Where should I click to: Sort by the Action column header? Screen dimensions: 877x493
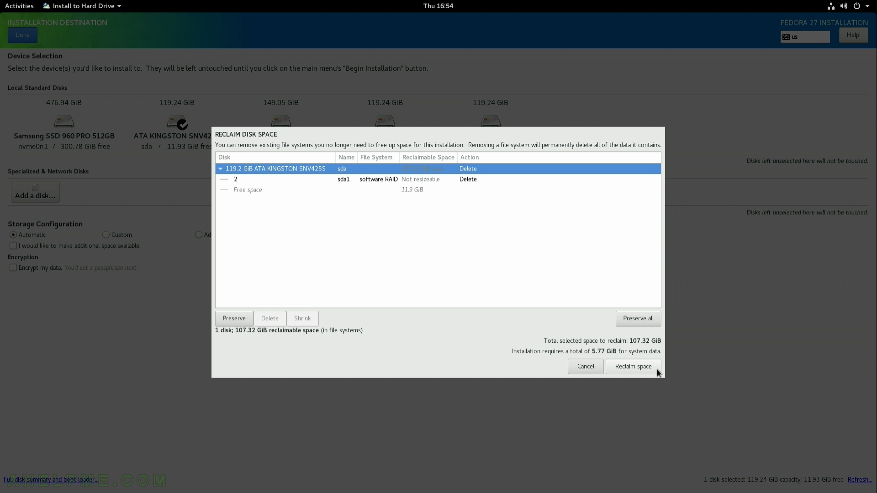click(x=559, y=157)
